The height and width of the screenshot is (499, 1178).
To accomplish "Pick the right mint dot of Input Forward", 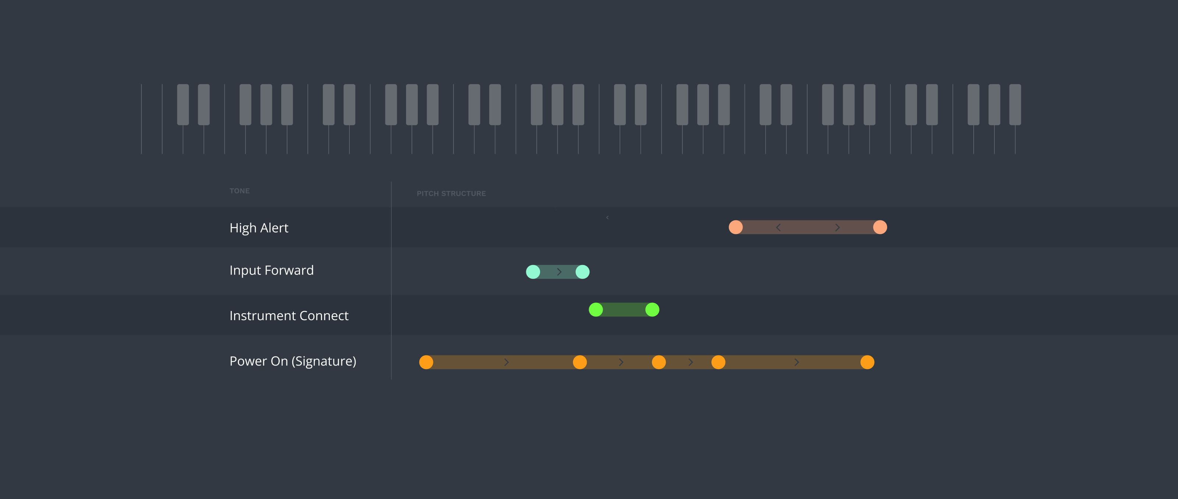I will [x=583, y=272].
